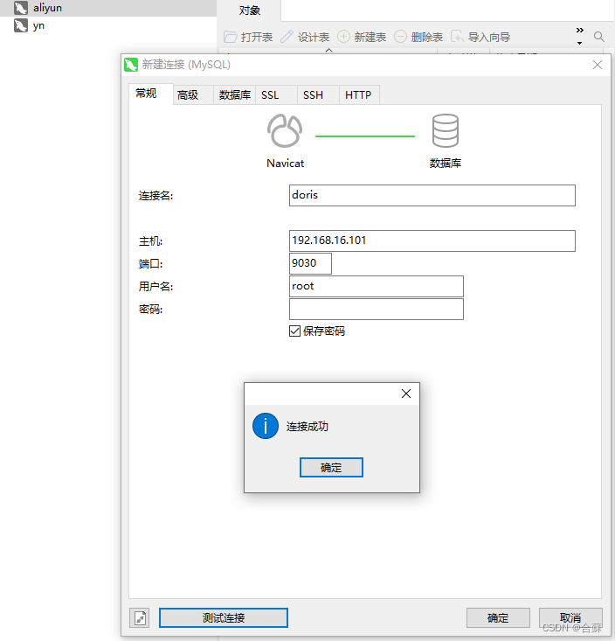The image size is (615, 641).
Task: Click the Navicat logo in dialog title
Action: pyautogui.click(x=131, y=65)
